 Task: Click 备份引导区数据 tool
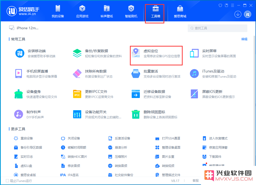coord(28,148)
